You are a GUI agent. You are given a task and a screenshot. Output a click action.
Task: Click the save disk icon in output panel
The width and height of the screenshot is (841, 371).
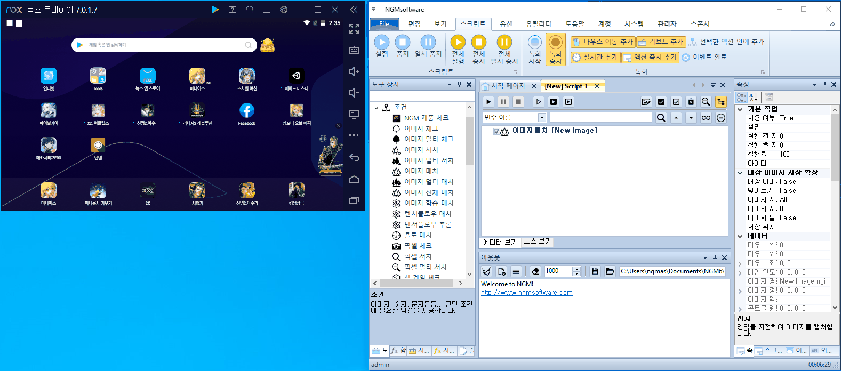click(x=595, y=271)
